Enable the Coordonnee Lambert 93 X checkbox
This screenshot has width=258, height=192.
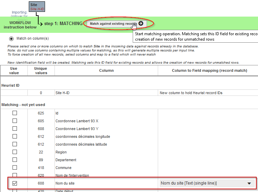coord(15,121)
